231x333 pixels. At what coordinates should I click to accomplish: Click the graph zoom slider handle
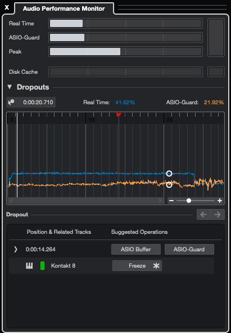tap(189, 201)
